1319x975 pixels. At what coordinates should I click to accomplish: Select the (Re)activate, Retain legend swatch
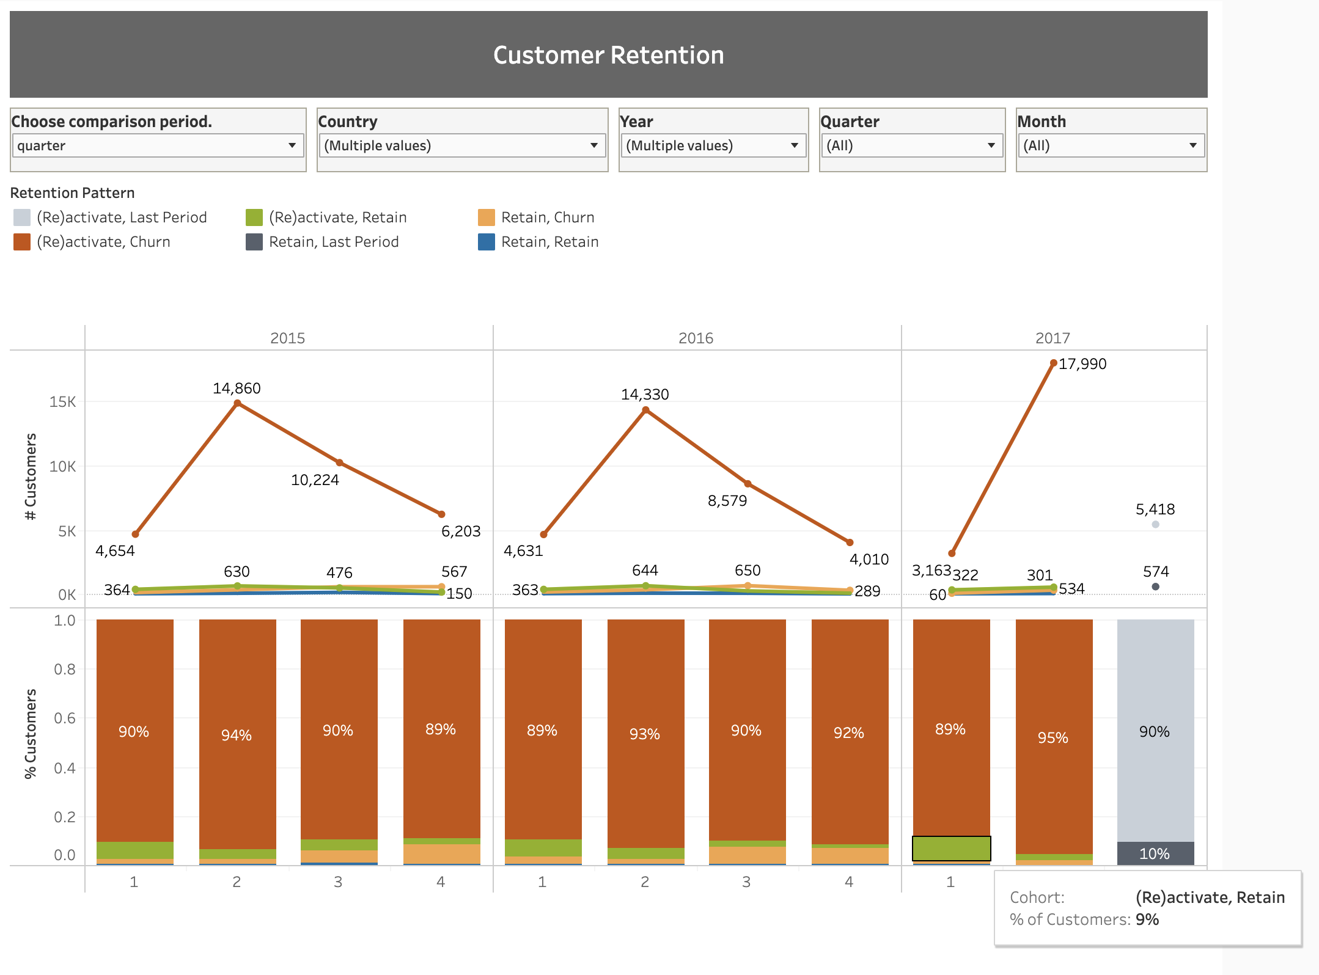pyautogui.click(x=254, y=217)
